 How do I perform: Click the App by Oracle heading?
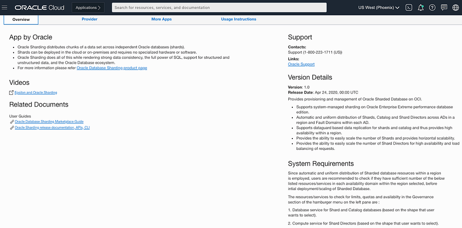click(x=31, y=37)
